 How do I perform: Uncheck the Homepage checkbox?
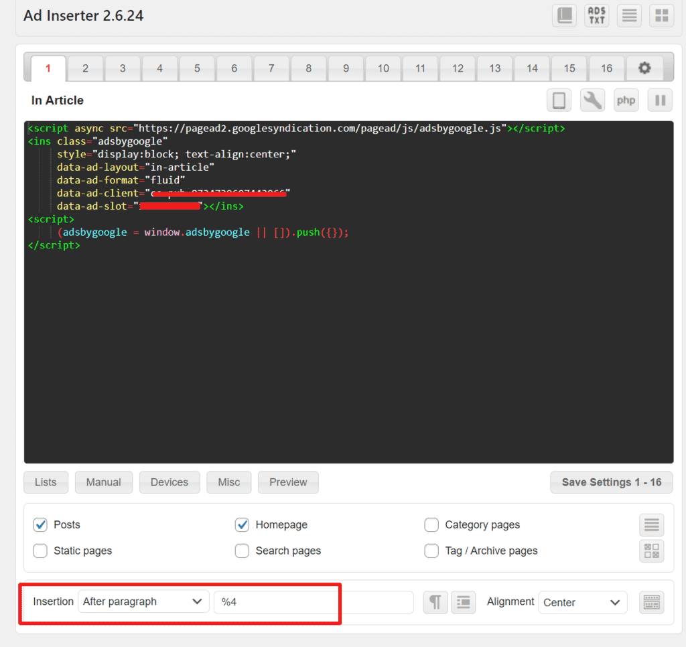(x=242, y=524)
